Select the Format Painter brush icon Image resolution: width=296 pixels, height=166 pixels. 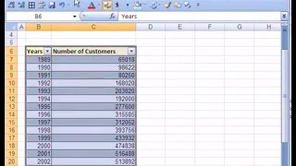167,5
